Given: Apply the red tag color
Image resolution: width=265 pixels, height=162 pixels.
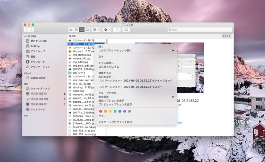Looking at the screenshot, I should pos(101,111).
